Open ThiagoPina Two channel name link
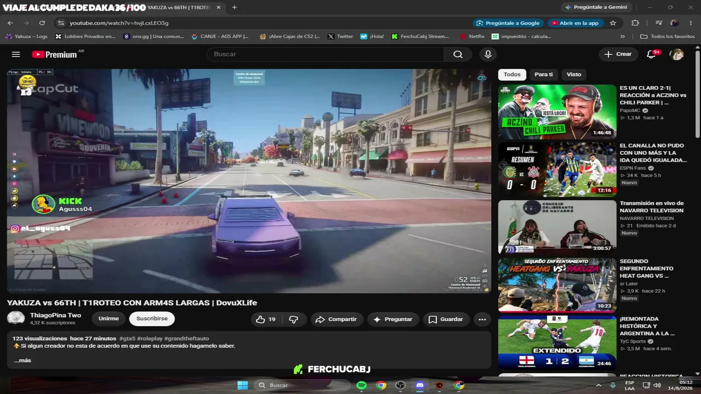Screen dimensions: 701x394 55,315
